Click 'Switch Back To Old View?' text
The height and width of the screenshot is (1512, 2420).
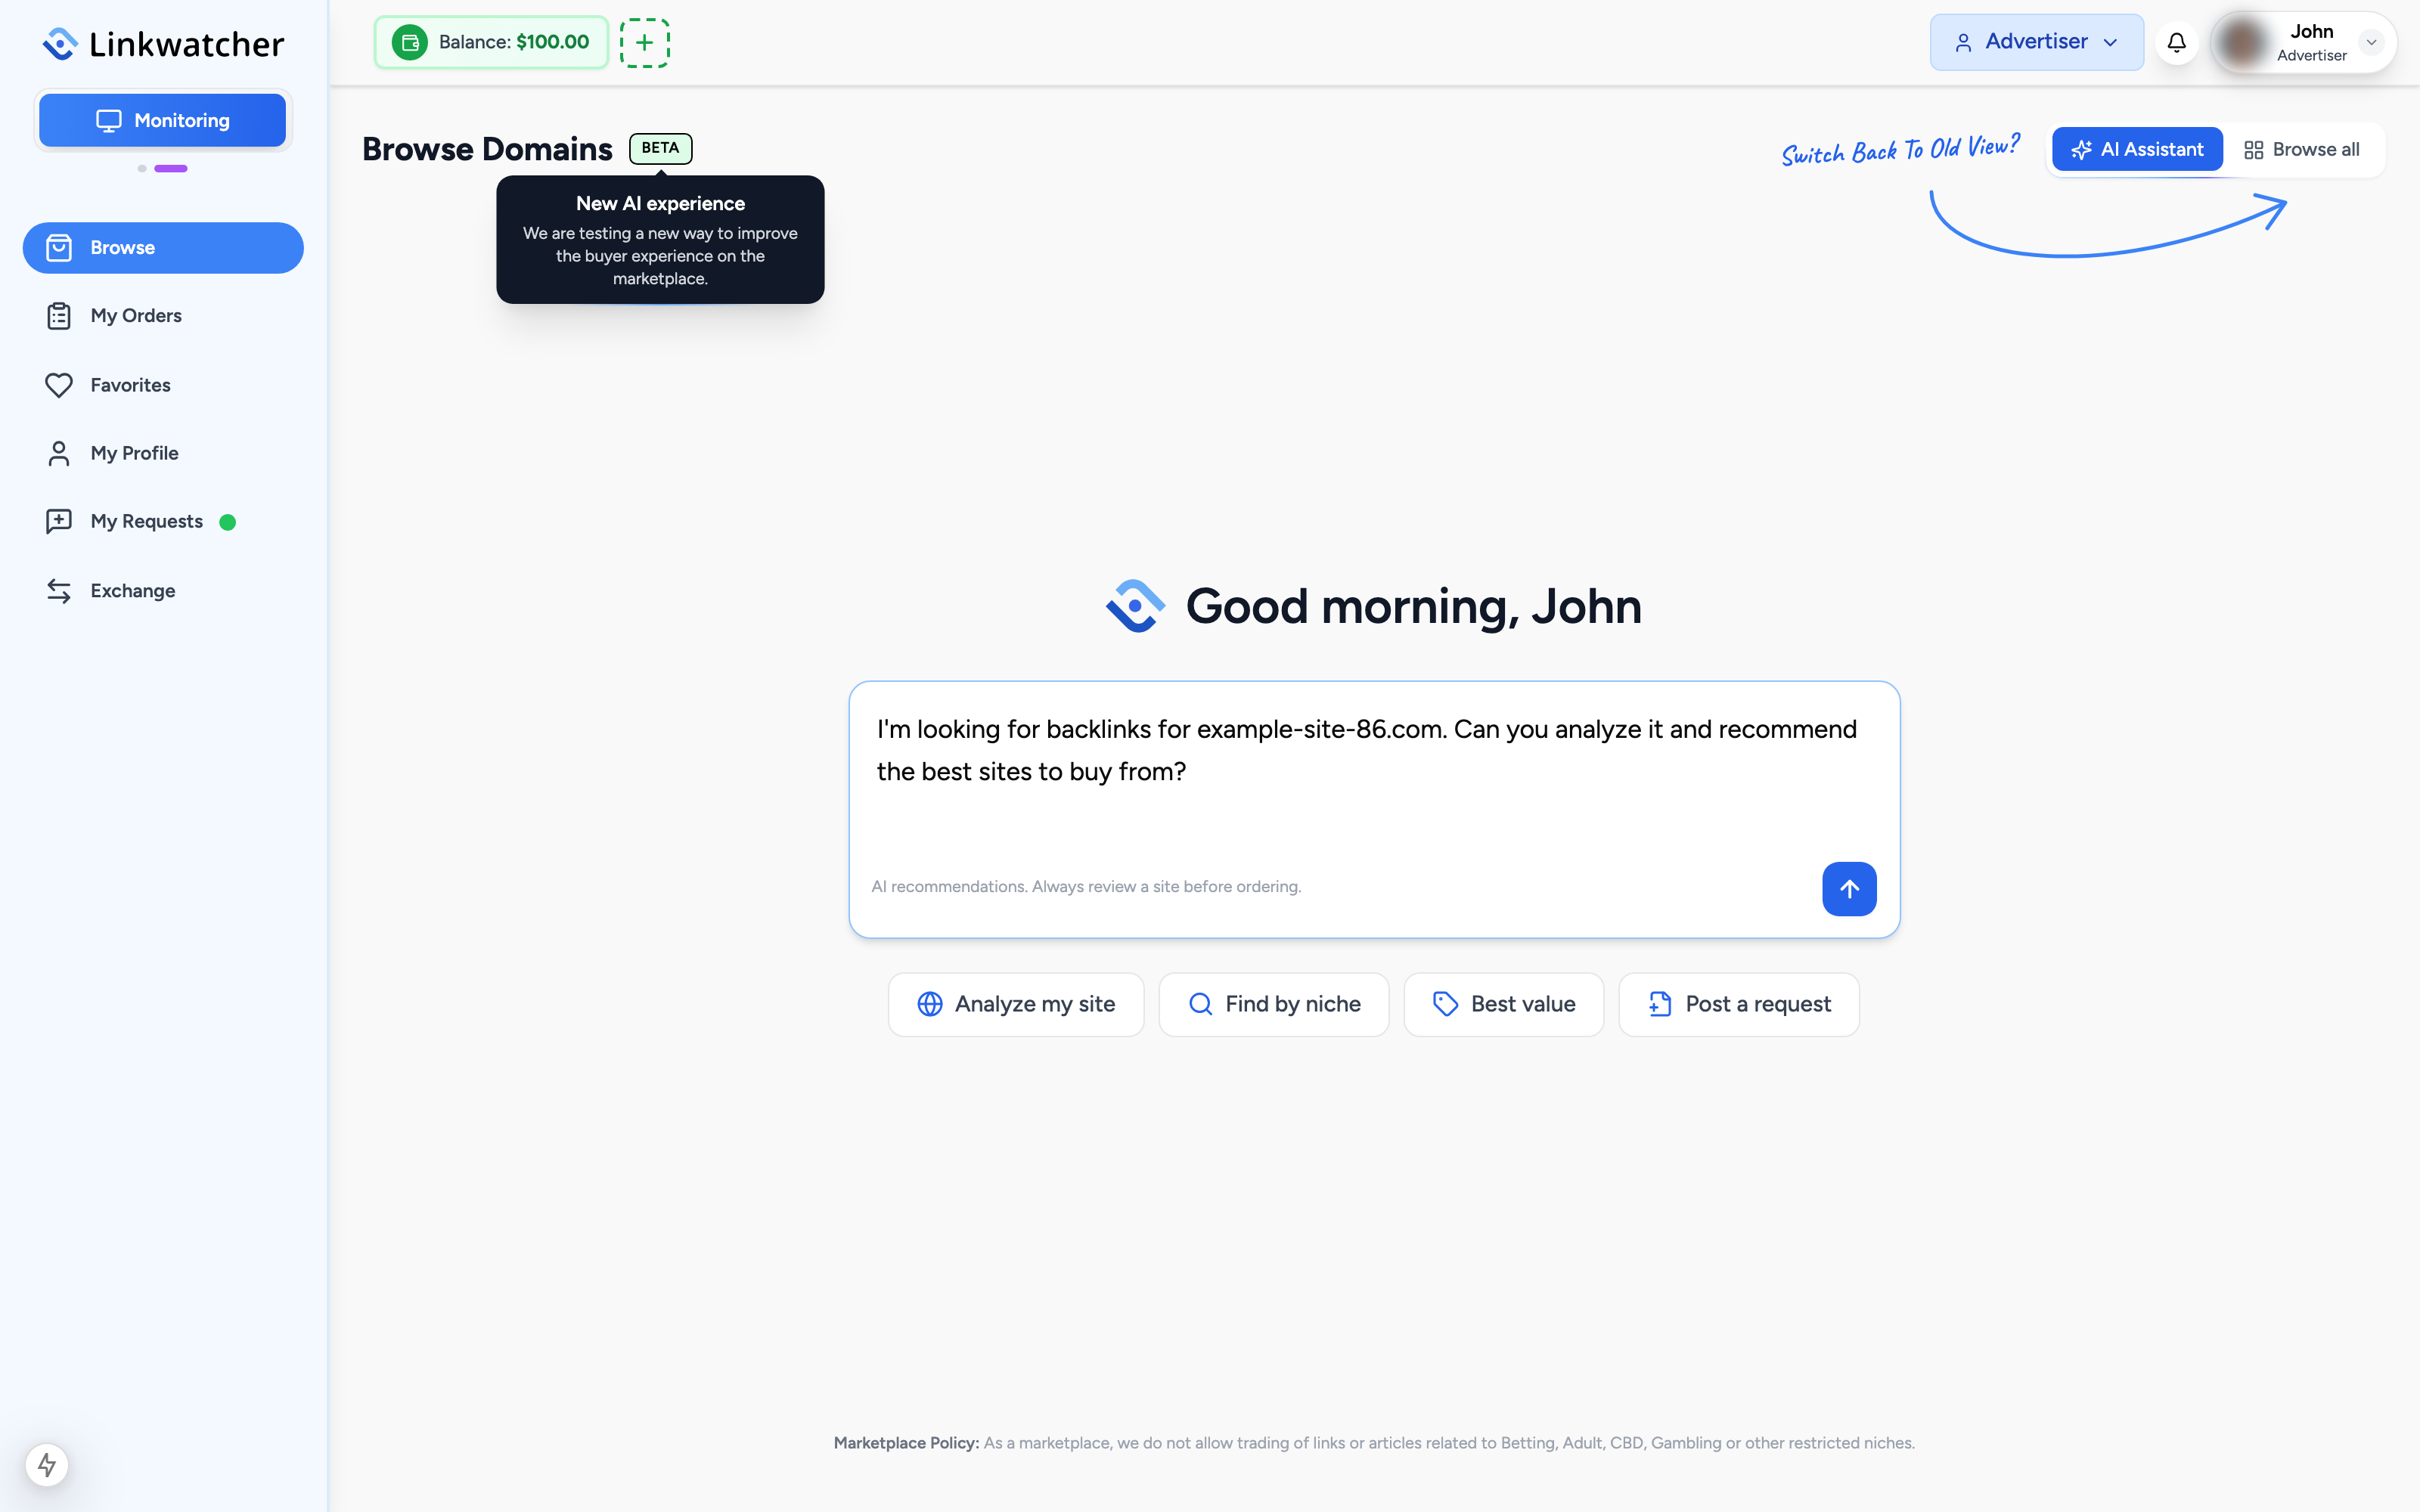pos(1900,150)
